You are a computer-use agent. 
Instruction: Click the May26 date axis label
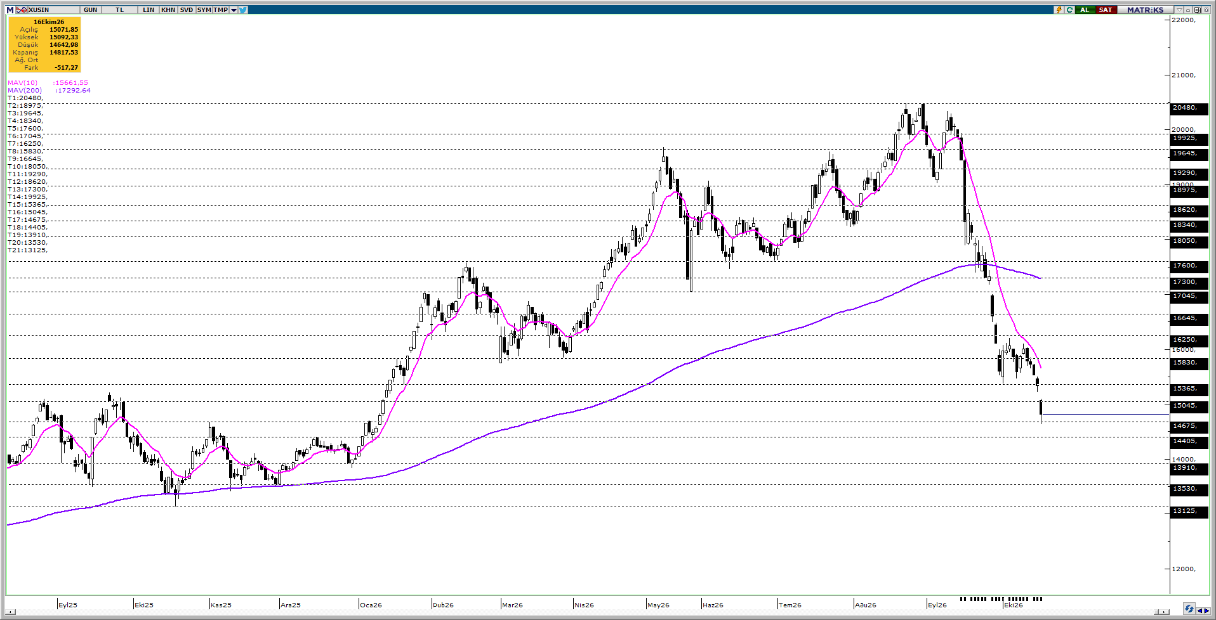point(658,605)
